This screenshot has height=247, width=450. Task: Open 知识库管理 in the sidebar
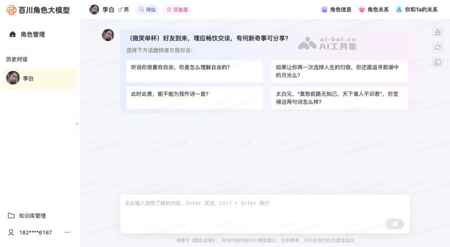[x=32, y=216]
